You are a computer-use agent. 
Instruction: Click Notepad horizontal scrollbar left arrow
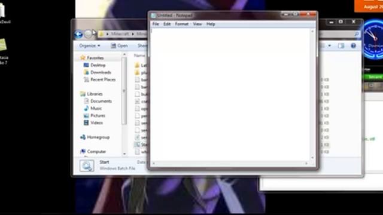[x=154, y=163]
